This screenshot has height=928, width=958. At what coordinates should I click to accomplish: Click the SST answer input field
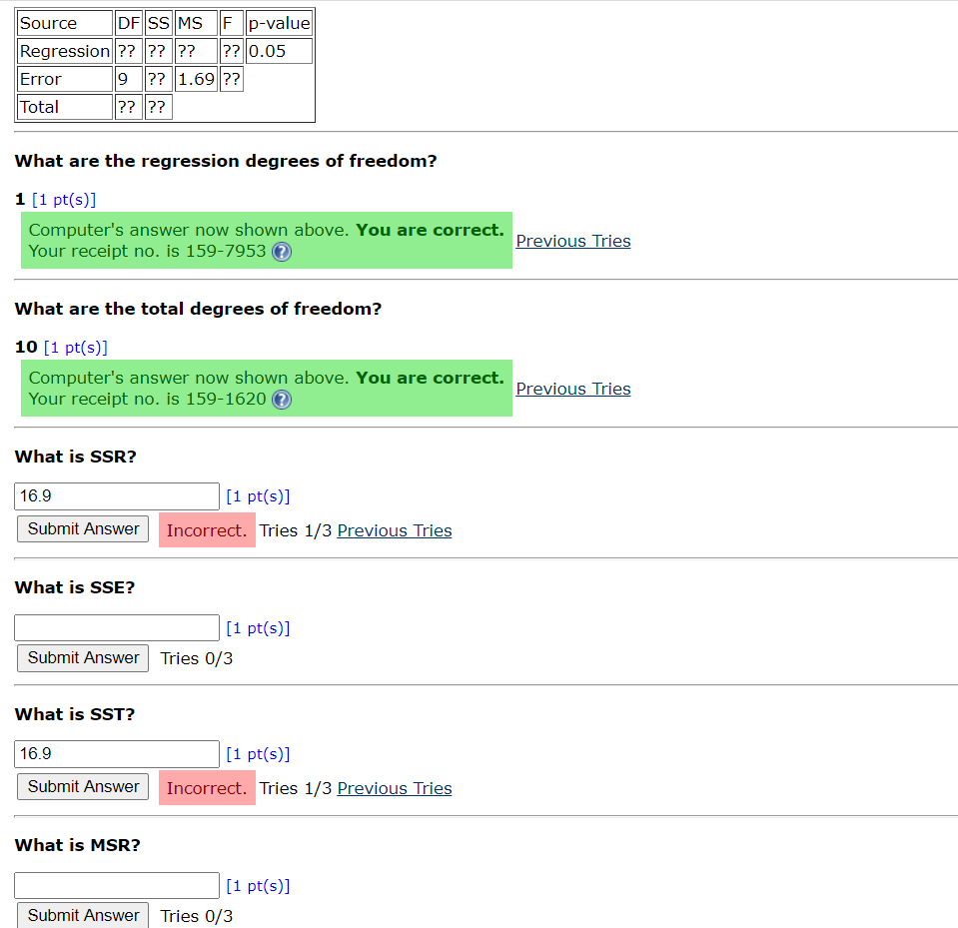pyautogui.click(x=117, y=754)
